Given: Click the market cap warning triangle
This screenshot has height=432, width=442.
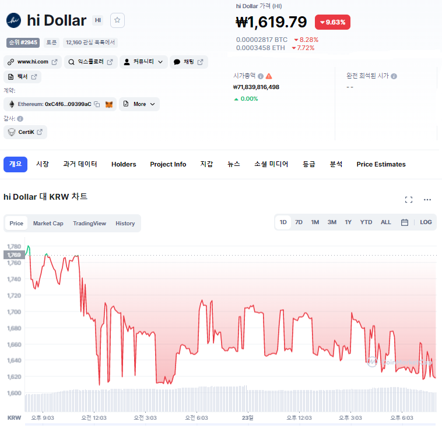Looking at the screenshot, I should 269,76.
